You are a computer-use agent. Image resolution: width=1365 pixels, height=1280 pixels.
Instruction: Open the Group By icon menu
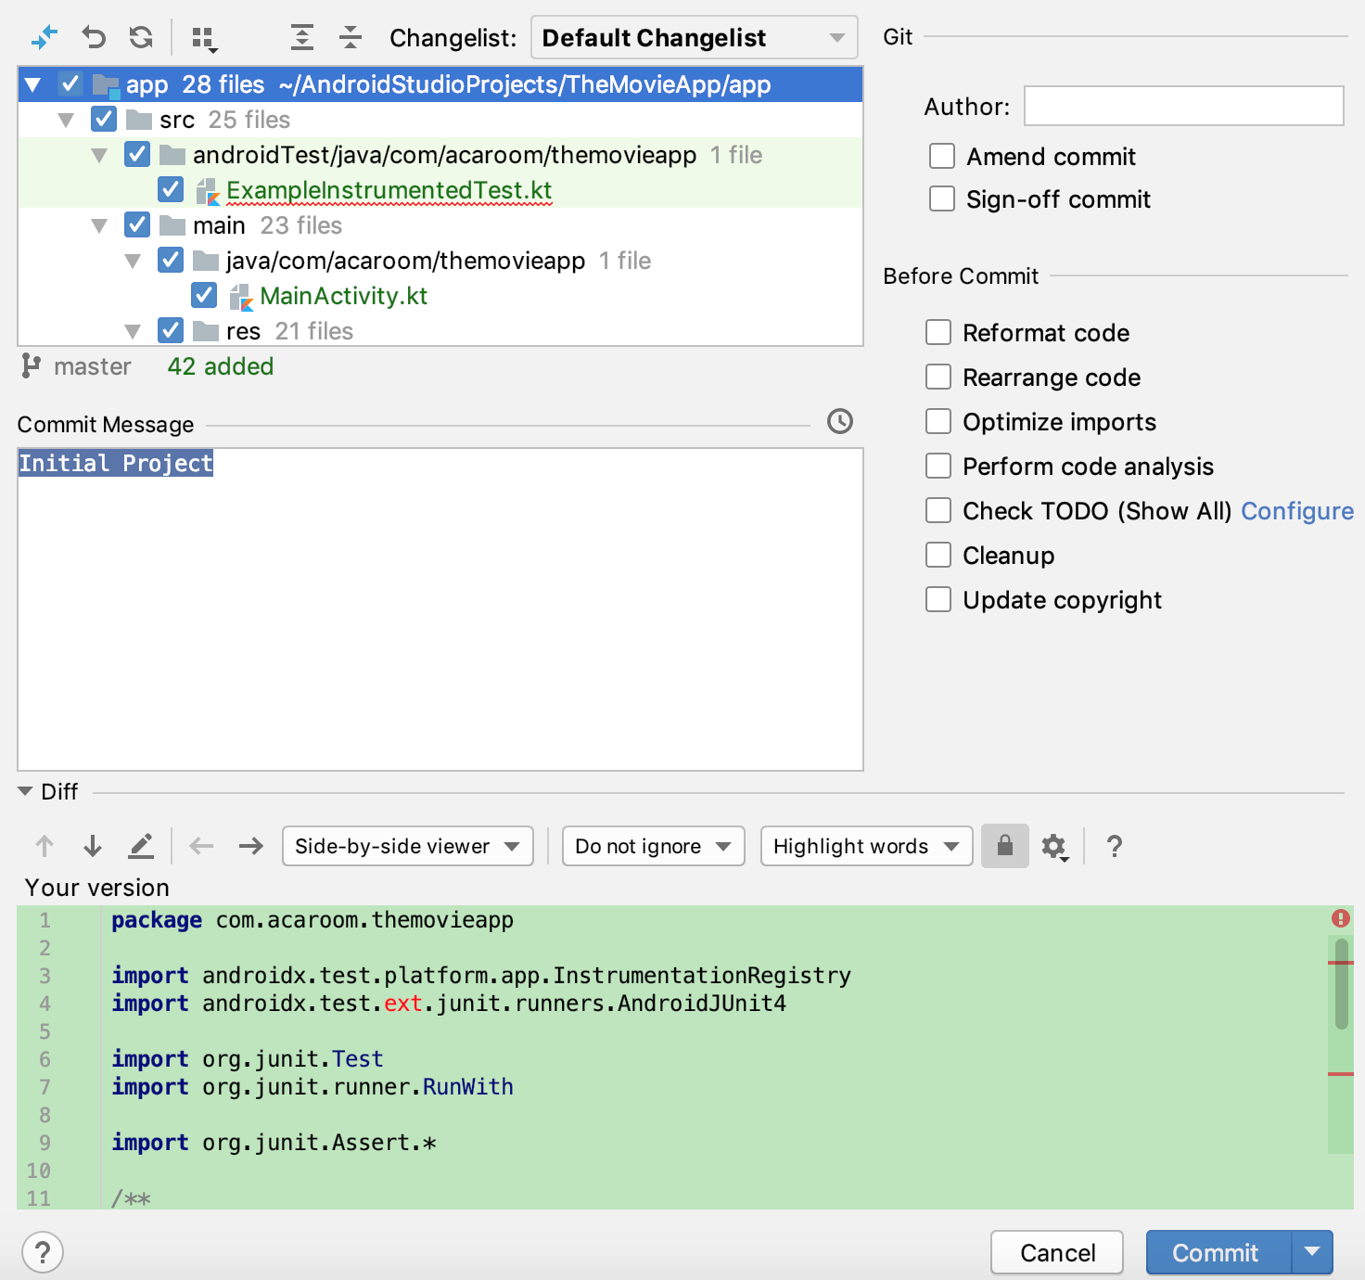pos(204,39)
